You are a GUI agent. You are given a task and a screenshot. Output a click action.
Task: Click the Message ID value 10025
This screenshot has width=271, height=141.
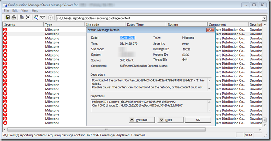(186, 49)
